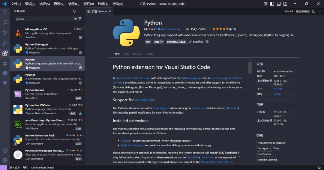The image size is (324, 170).
Task: Open notifications bell in status bar
Action: coord(319,168)
